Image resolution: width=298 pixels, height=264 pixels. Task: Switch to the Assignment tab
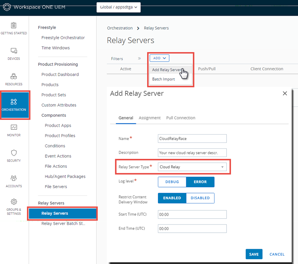(x=150, y=118)
